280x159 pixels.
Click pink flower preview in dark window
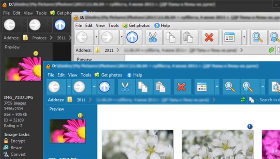coord(23,69)
